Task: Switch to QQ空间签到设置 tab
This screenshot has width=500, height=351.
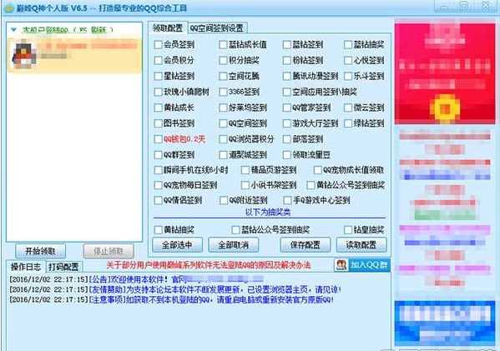Action: click(217, 28)
